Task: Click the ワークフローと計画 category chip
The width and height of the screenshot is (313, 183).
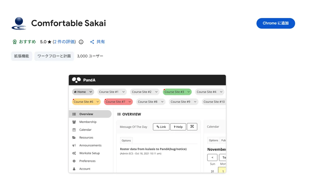Action: 54,56
